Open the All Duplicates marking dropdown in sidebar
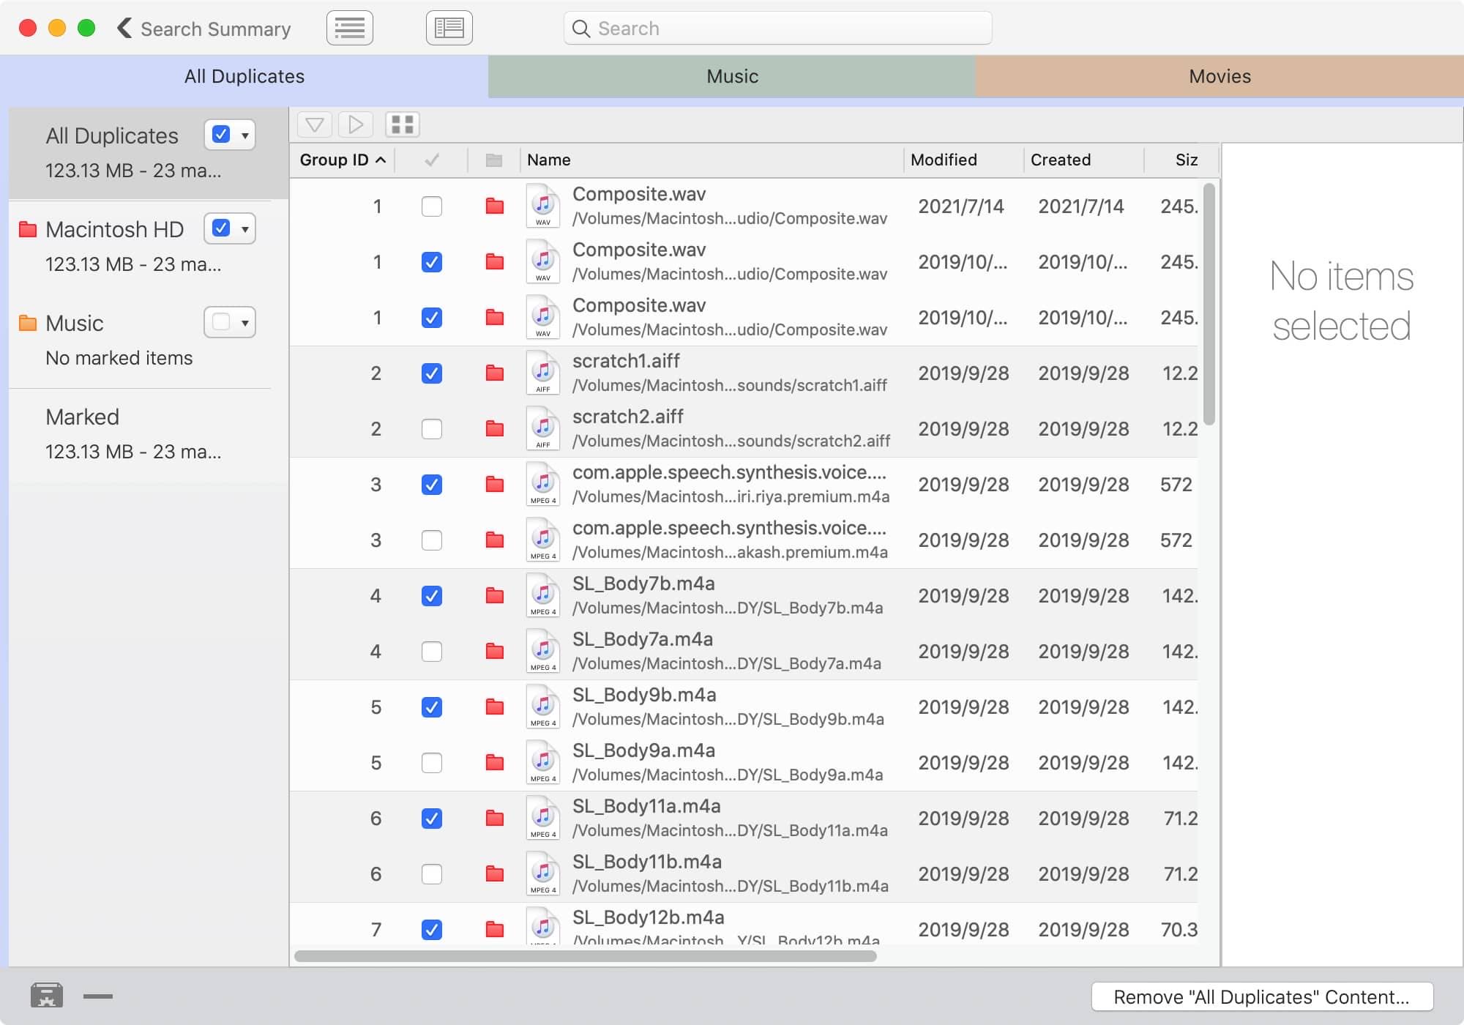 pos(244,135)
